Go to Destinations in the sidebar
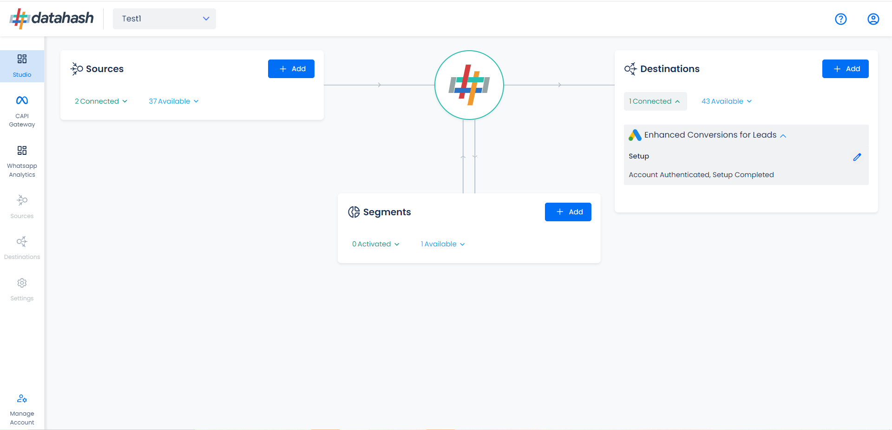This screenshot has height=430, width=892. point(22,248)
